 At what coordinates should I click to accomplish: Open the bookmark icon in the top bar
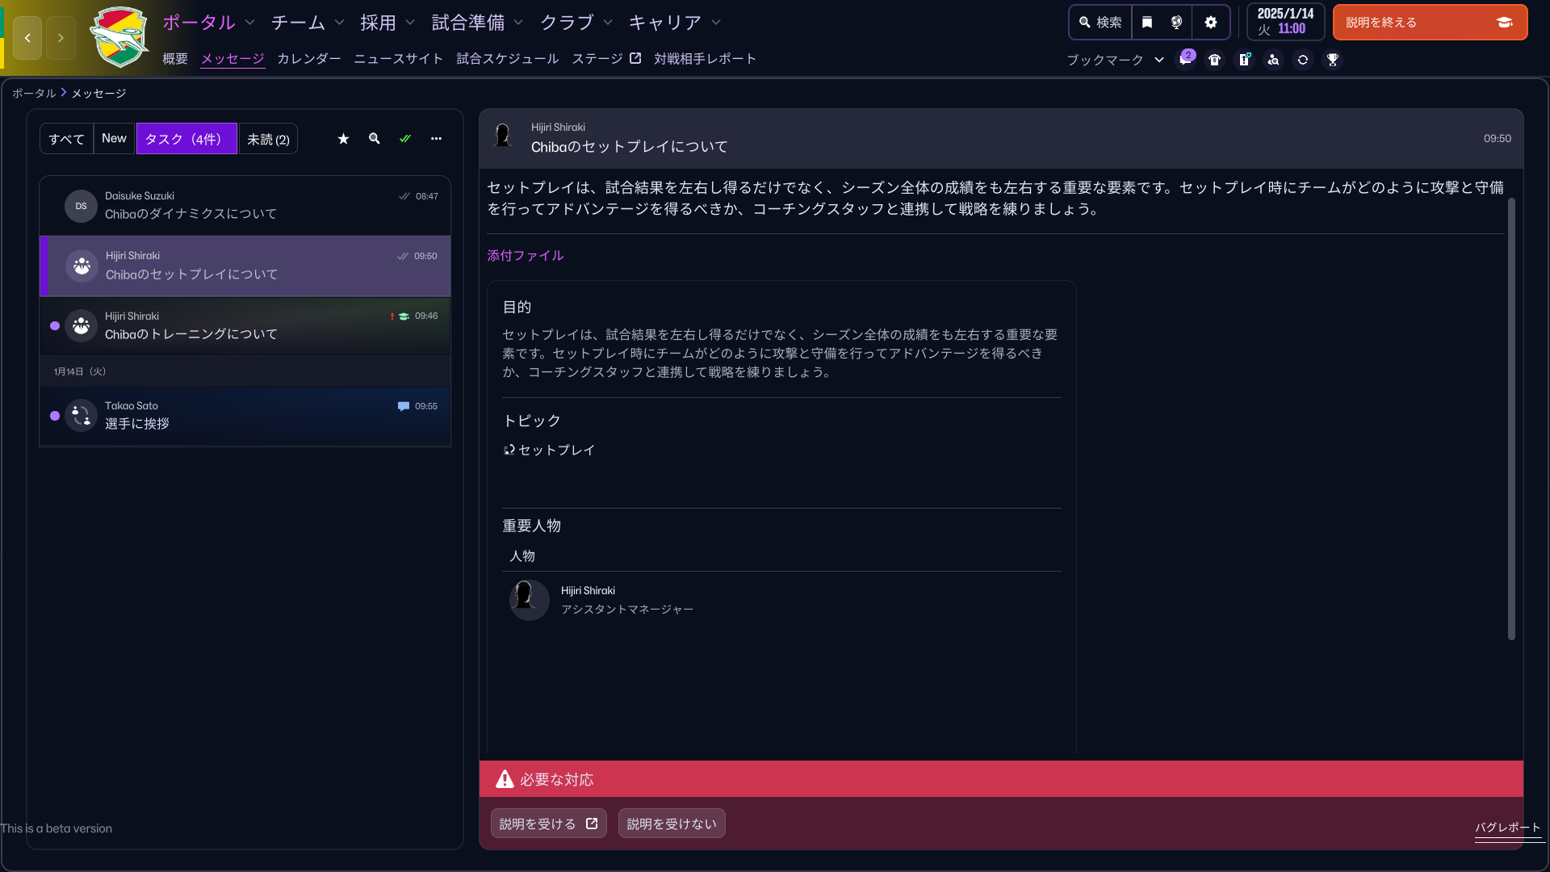pos(1147,23)
